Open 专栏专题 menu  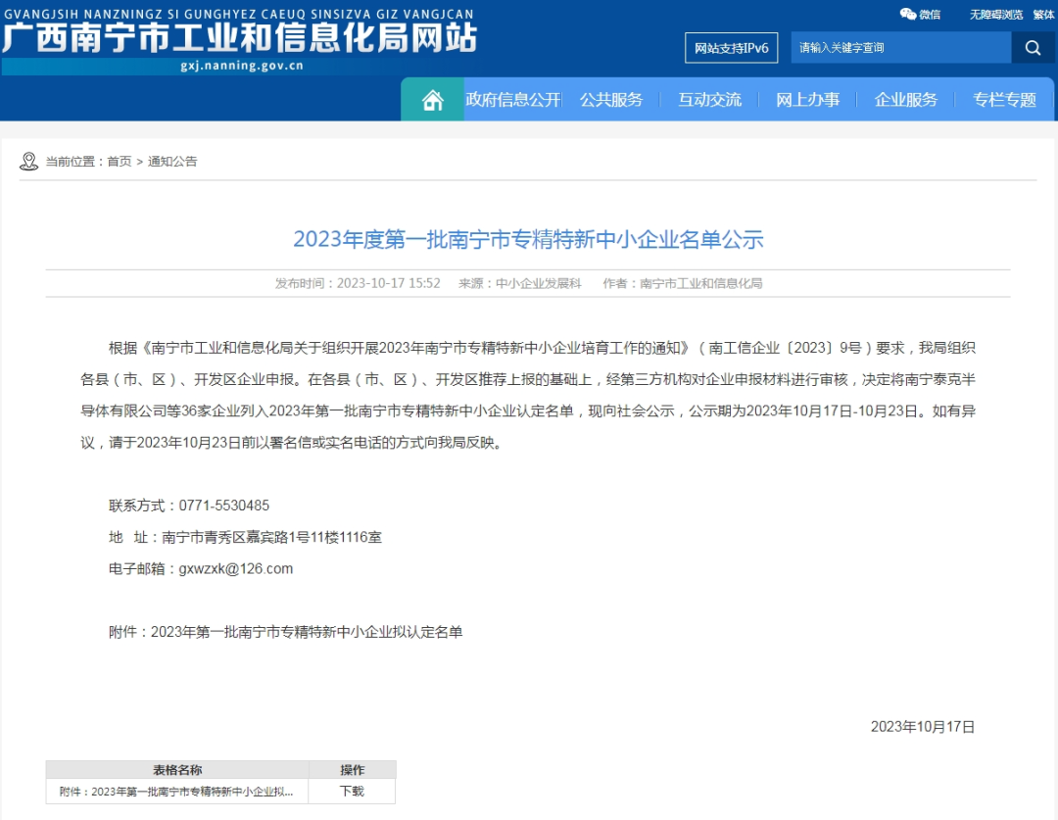coord(1005,100)
